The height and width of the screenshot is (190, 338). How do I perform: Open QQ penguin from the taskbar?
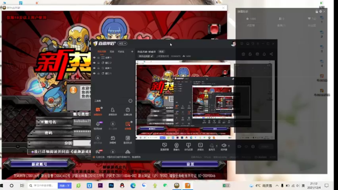(122, 185)
